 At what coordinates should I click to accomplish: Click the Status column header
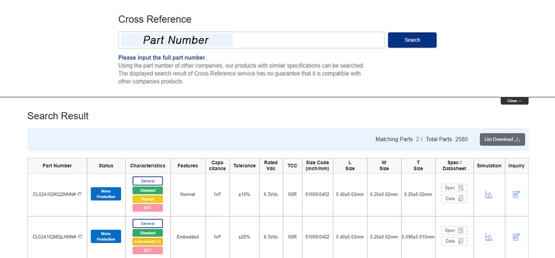(106, 166)
